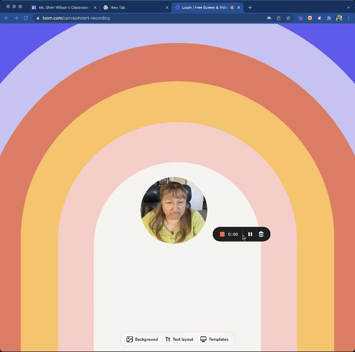Bookmark this page with star
This screenshot has height=352, width=355.
[288, 18]
